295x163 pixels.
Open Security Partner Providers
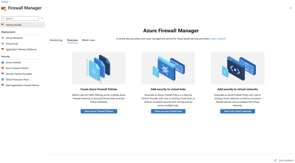pos(19,74)
